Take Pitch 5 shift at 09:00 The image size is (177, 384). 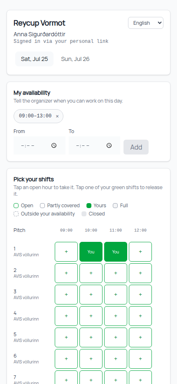coord(66,337)
